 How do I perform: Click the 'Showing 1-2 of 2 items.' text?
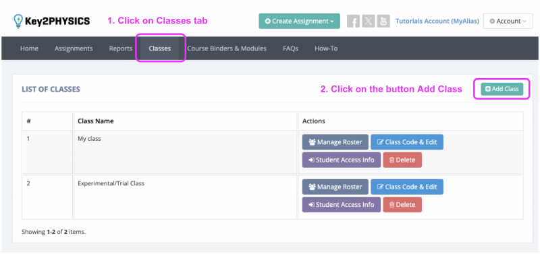tap(54, 232)
